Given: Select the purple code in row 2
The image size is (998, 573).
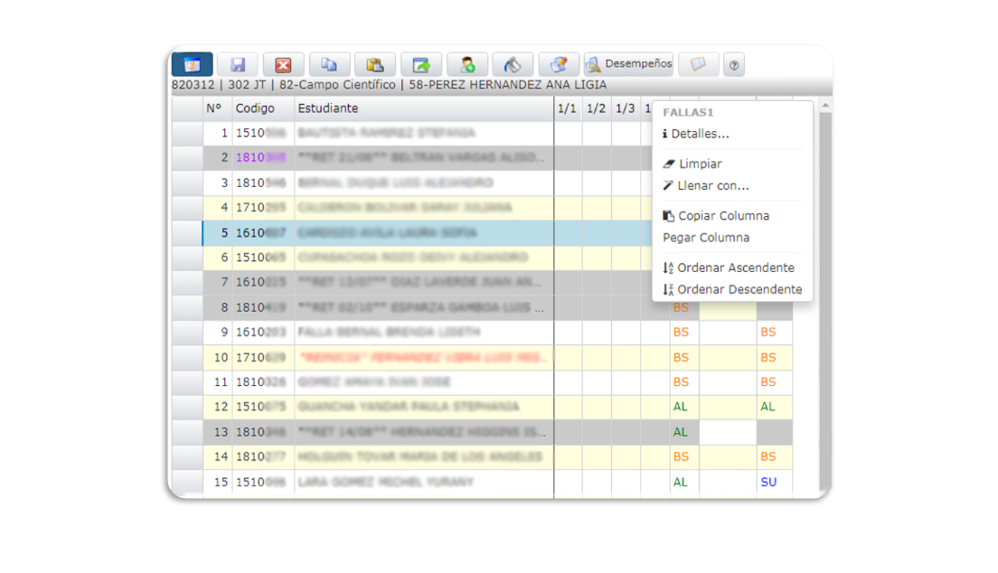Looking at the screenshot, I should coord(263,158).
